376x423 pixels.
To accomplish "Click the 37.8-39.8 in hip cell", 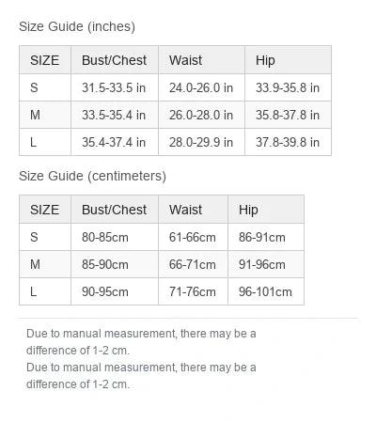I will pyautogui.click(x=288, y=142).
